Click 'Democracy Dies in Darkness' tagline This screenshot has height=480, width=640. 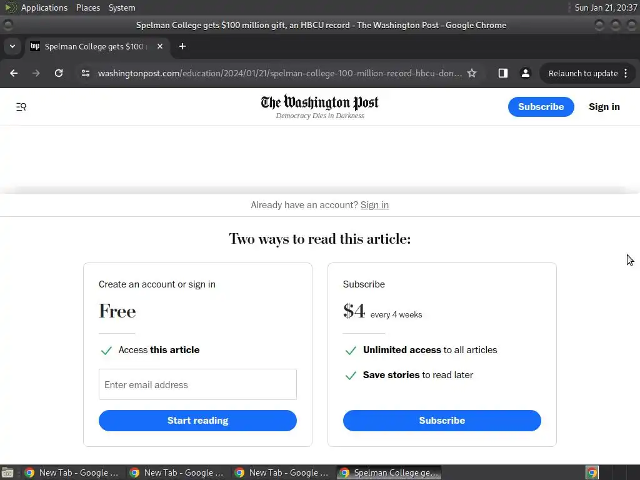[x=320, y=116]
